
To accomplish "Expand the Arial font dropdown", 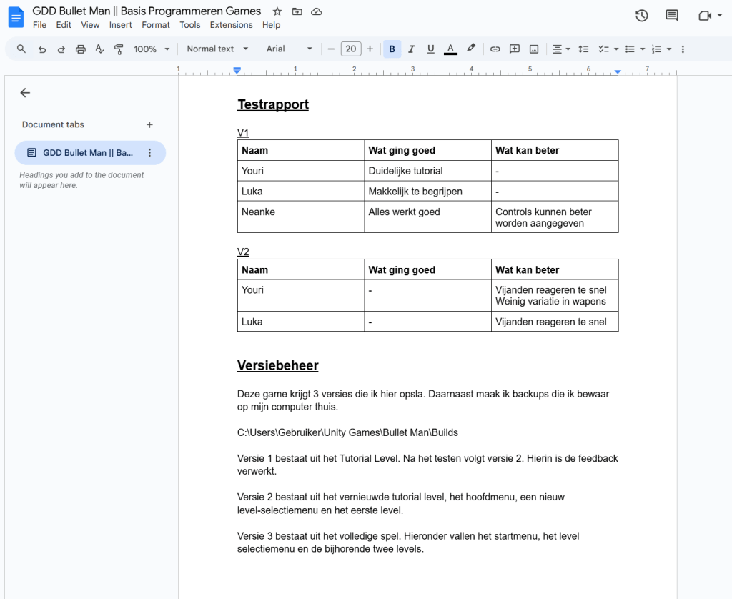I will click(x=290, y=49).
